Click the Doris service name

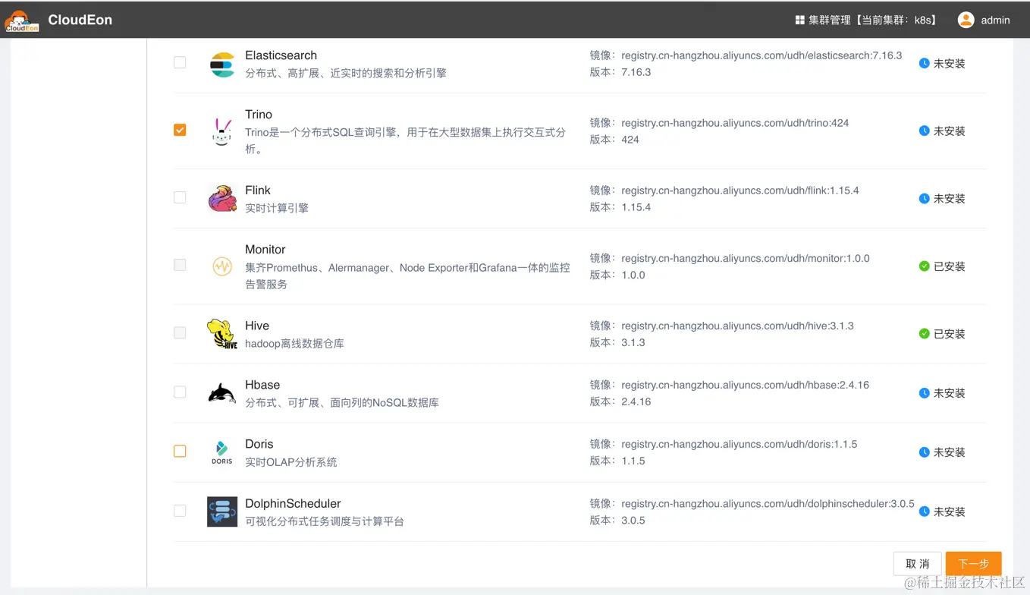pos(259,444)
